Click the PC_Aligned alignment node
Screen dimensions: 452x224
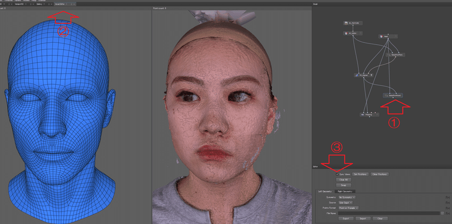tap(364, 75)
